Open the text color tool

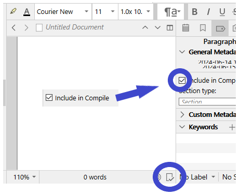[x=26, y=12]
